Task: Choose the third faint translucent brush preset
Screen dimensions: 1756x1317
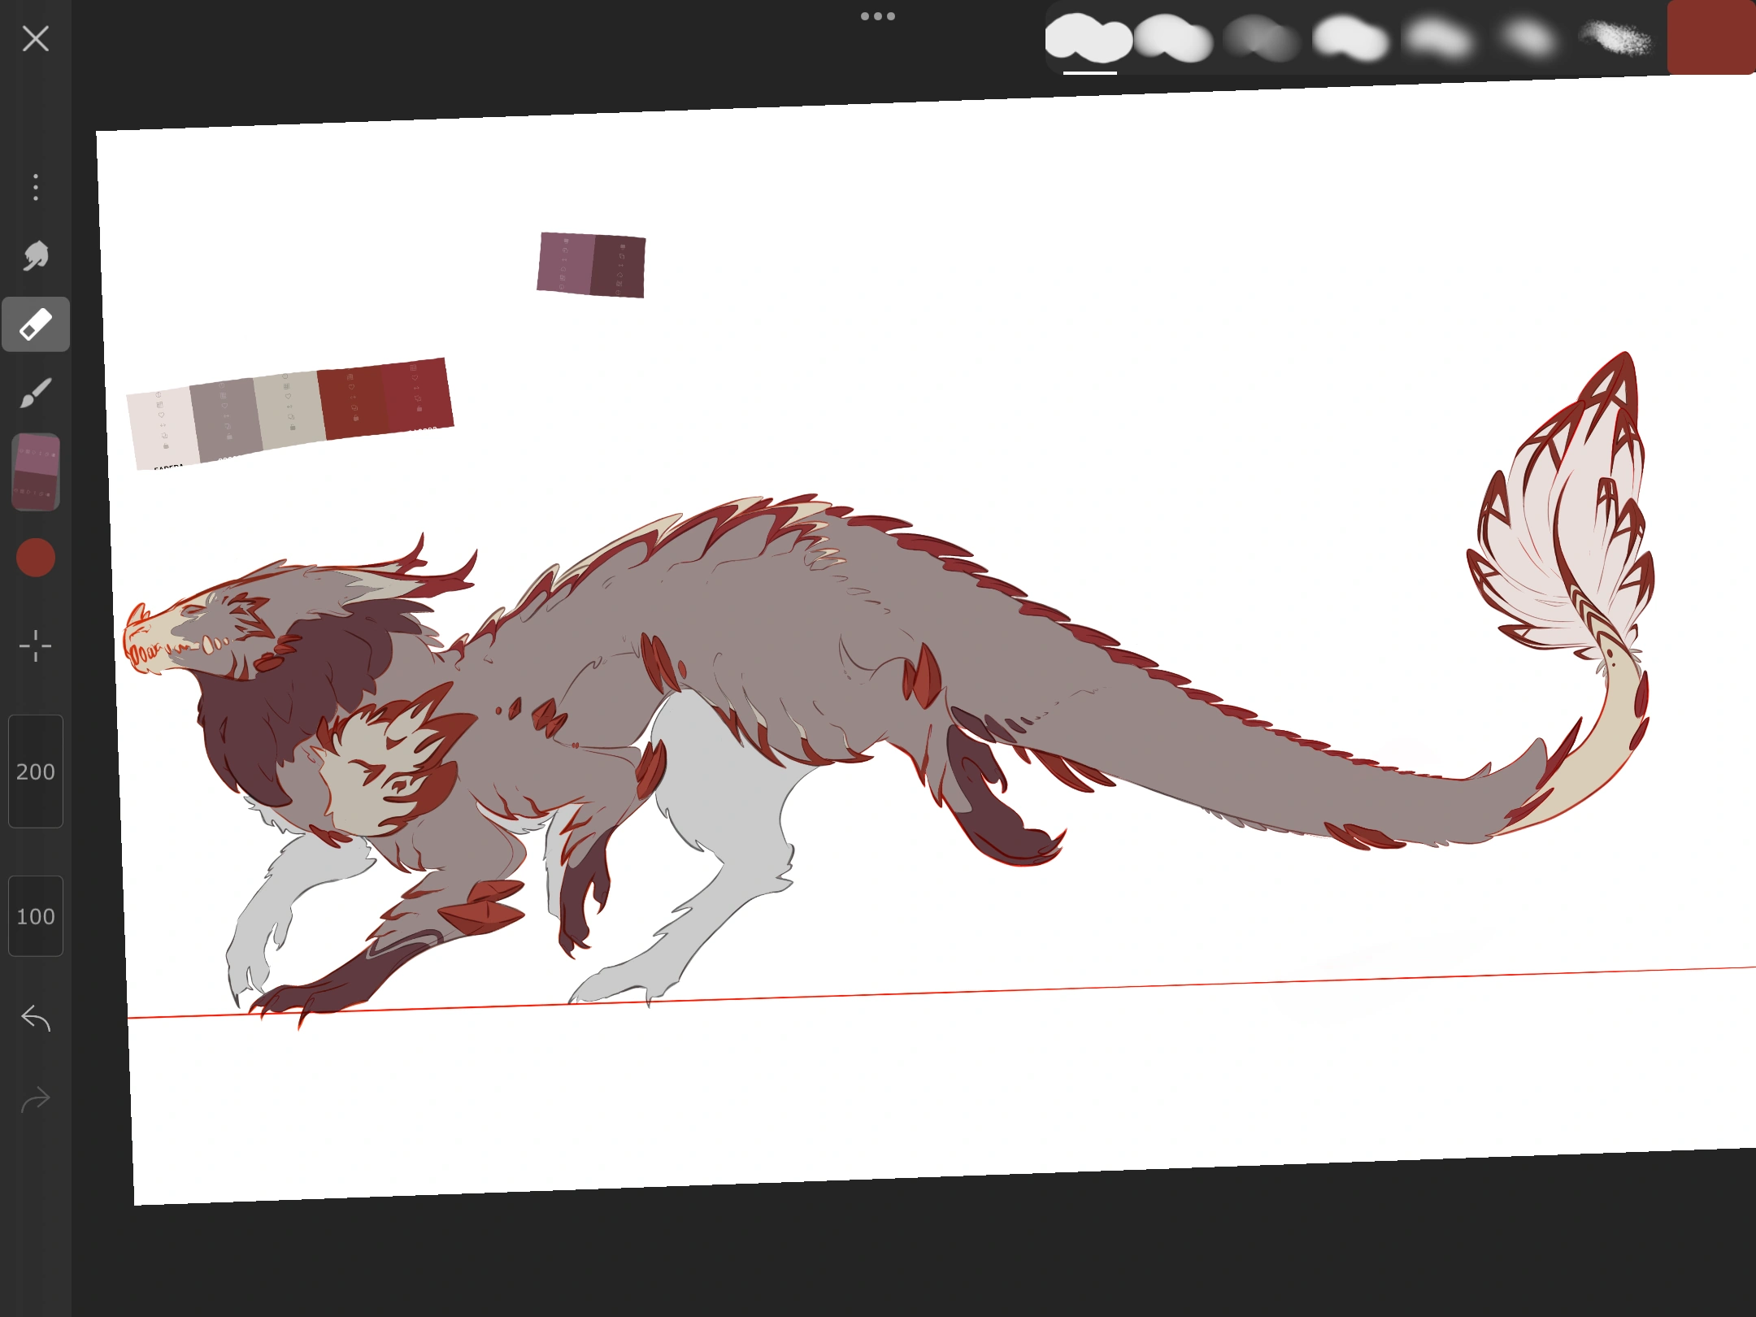Action: click(1261, 37)
